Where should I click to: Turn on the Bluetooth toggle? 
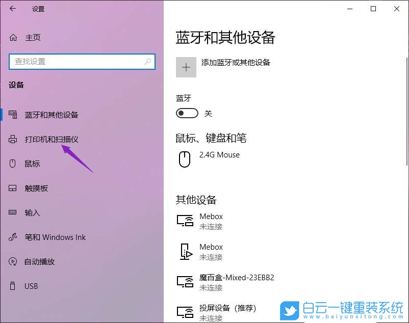187,113
